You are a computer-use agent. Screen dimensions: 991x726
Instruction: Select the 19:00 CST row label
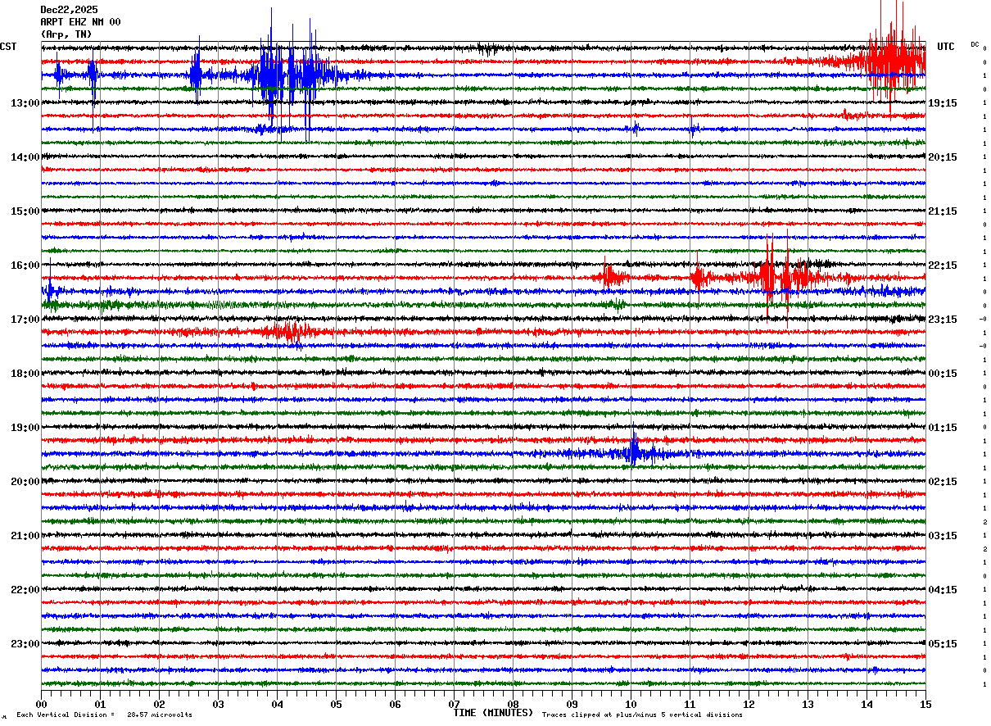tap(25, 428)
